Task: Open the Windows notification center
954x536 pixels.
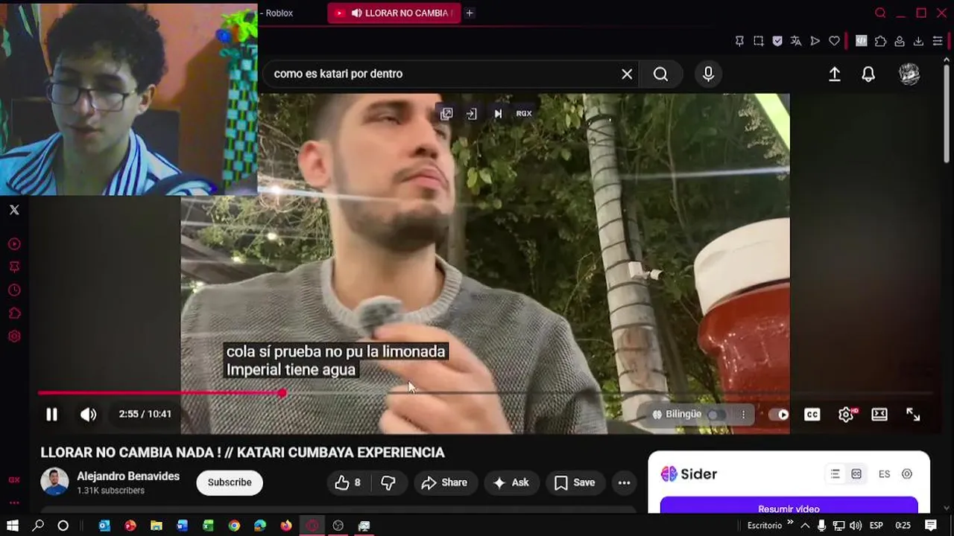Action: point(931,526)
